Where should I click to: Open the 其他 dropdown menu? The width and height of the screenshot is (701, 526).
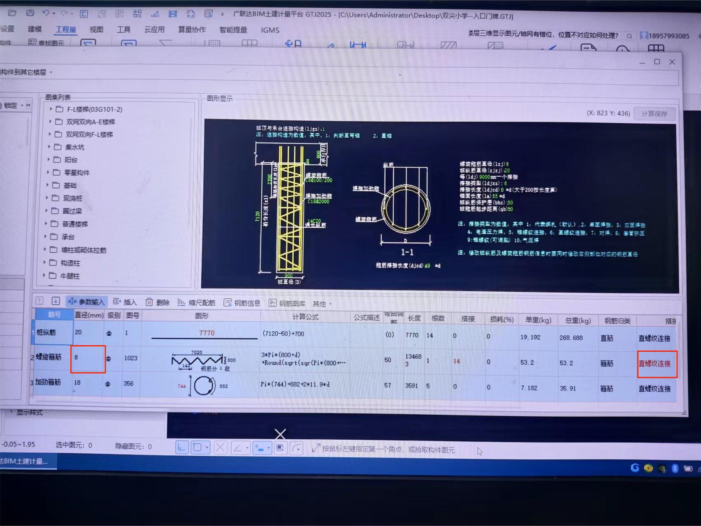coord(322,304)
